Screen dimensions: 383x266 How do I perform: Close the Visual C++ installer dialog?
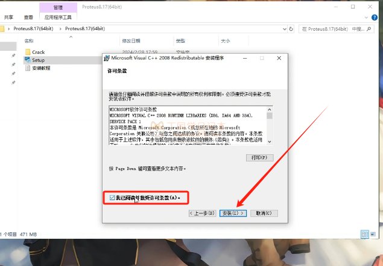pyautogui.click(x=279, y=58)
